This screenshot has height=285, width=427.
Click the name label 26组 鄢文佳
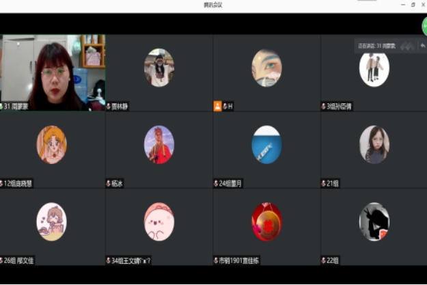click(20, 260)
